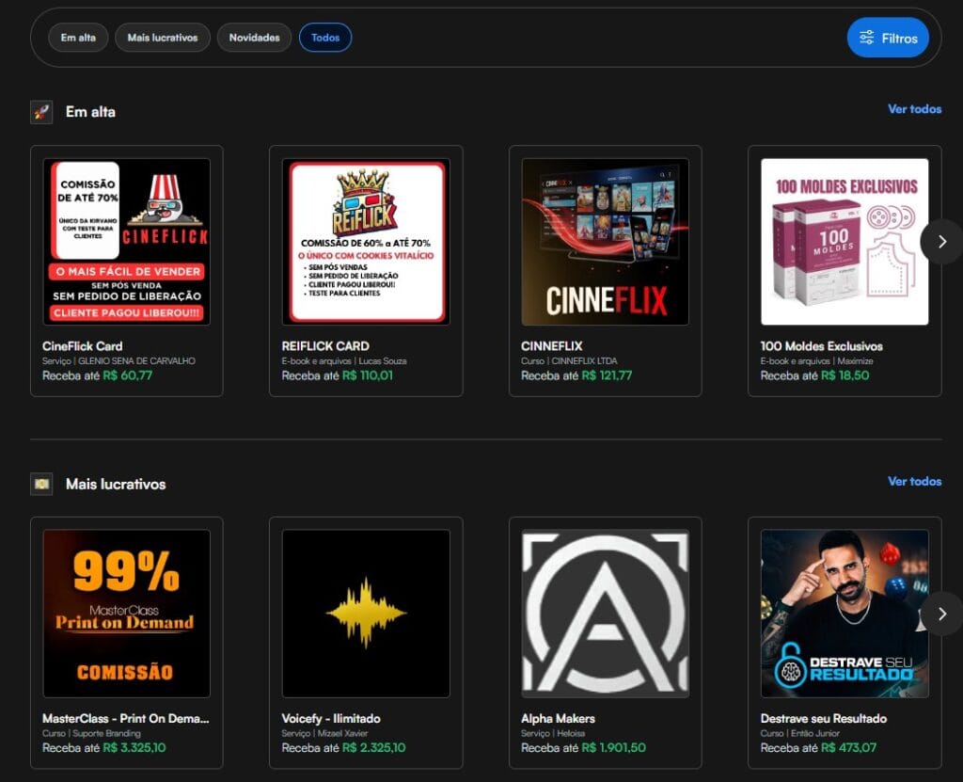
Task: Click 'E-book e arquivos | Maximize' text
Action: (817, 360)
